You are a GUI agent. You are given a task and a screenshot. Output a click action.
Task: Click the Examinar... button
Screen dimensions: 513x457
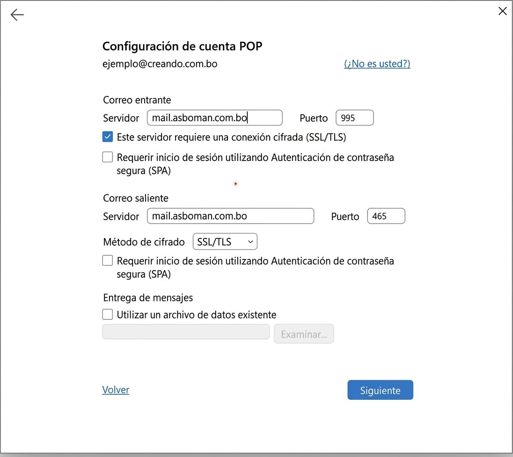(304, 334)
